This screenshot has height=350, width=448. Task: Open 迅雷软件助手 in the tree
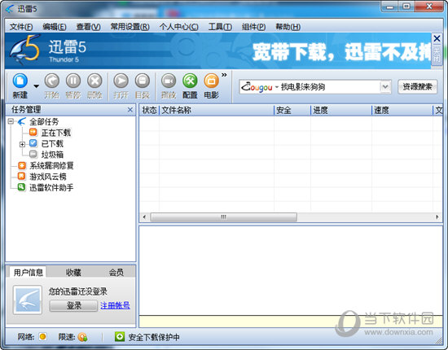51,187
